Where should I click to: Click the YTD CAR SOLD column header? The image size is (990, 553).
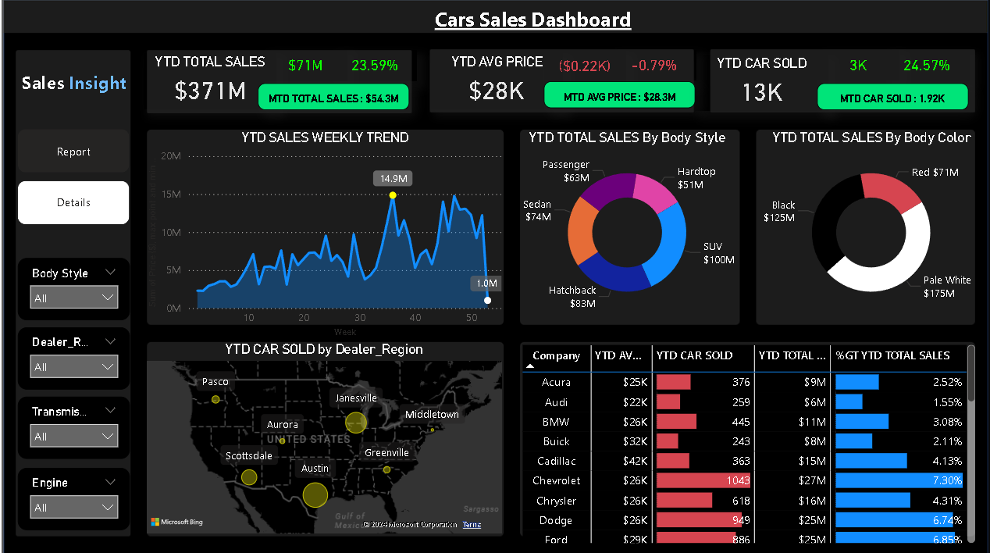click(693, 356)
